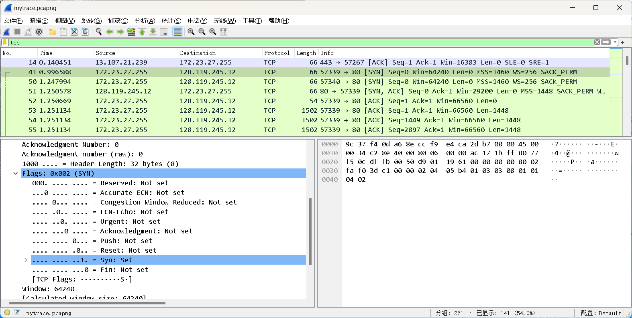
Task: Open the 帮助(H) menu
Action: pyautogui.click(x=279, y=21)
